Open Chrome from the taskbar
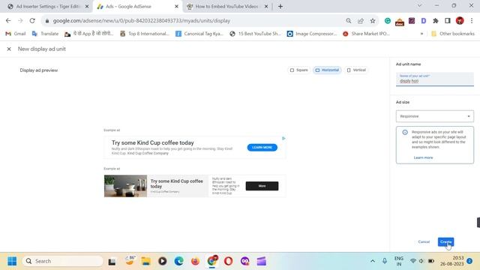480x270 pixels. 211,261
